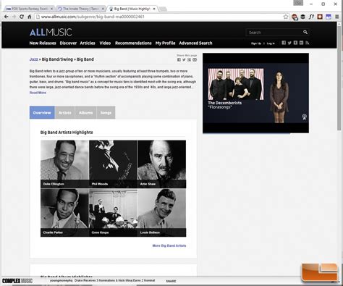Open the New Releases menu

coord(43,43)
